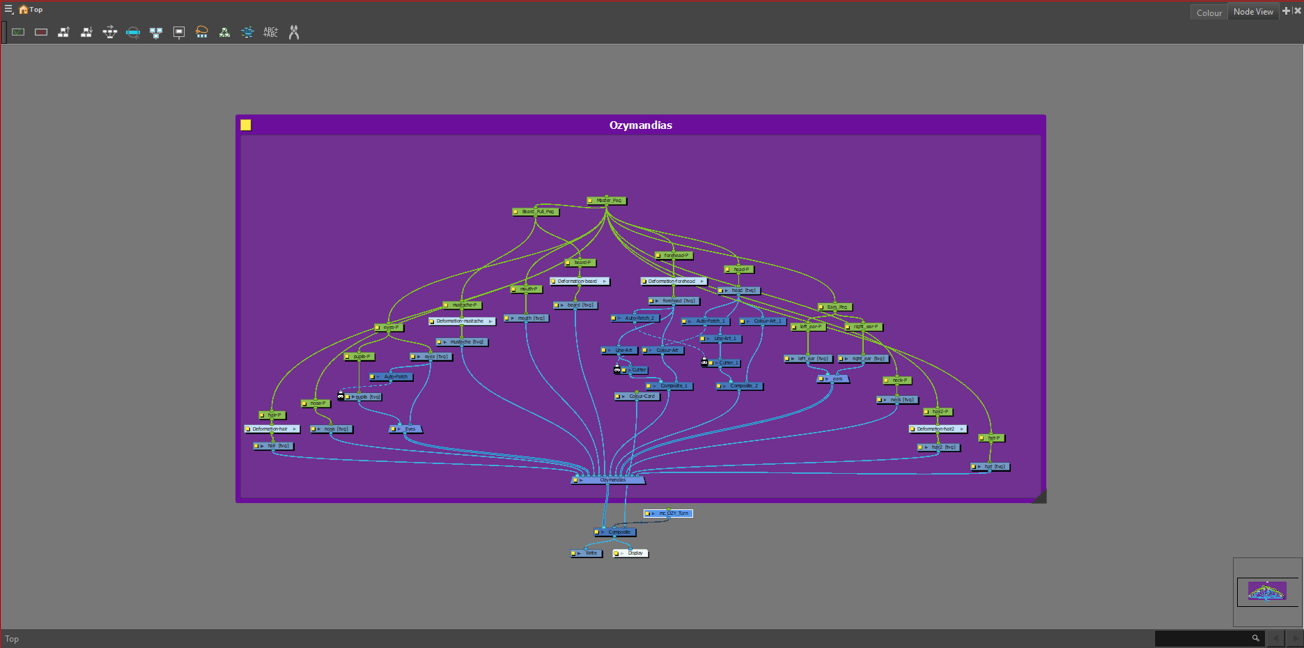Select the mc_OZY_Turn node
This screenshot has height=648, width=1304.
pyautogui.click(x=668, y=514)
